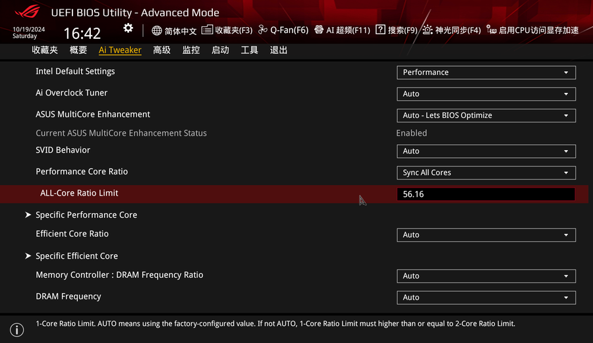This screenshot has width=593, height=343.
Task: Open ASUS MultiCore Enhancement dropdown
Action: coord(486,116)
